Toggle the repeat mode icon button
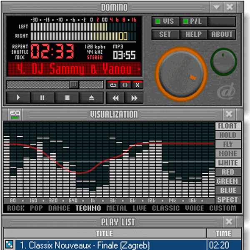The height and width of the screenshot is (250, 250). pyautogui.click(x=113, y=85)
